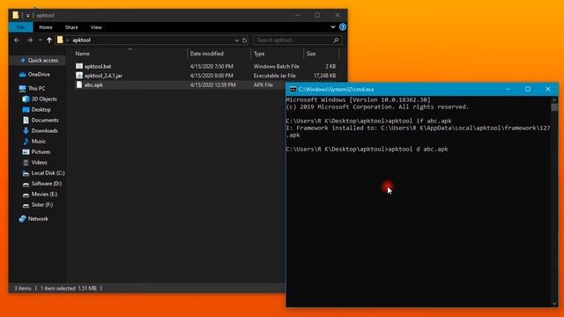564x317 pixels.
Task: Open the Home ribbon tab
Action: pos(46,27)
